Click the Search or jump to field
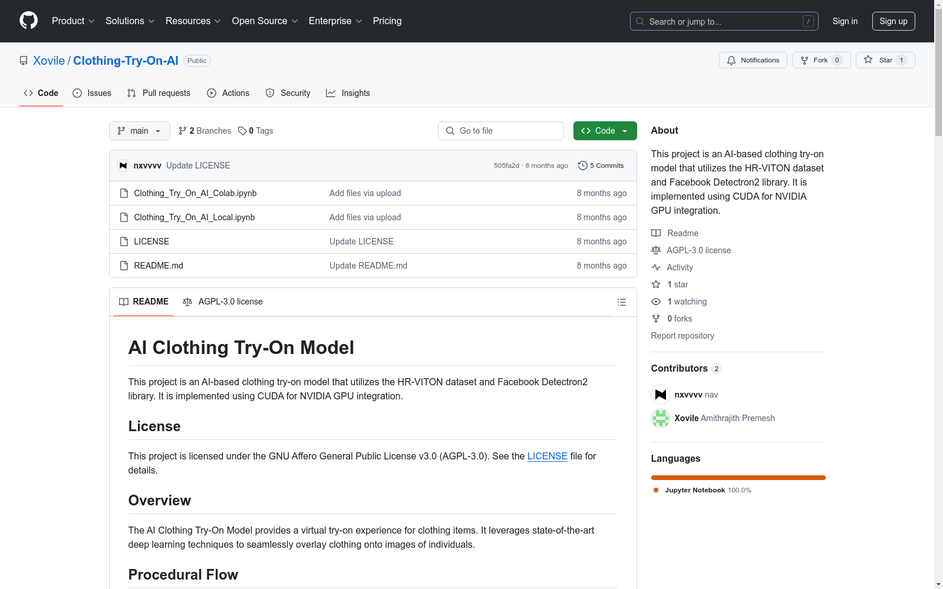This screenshot has width=943, height=589. point(724,21)
